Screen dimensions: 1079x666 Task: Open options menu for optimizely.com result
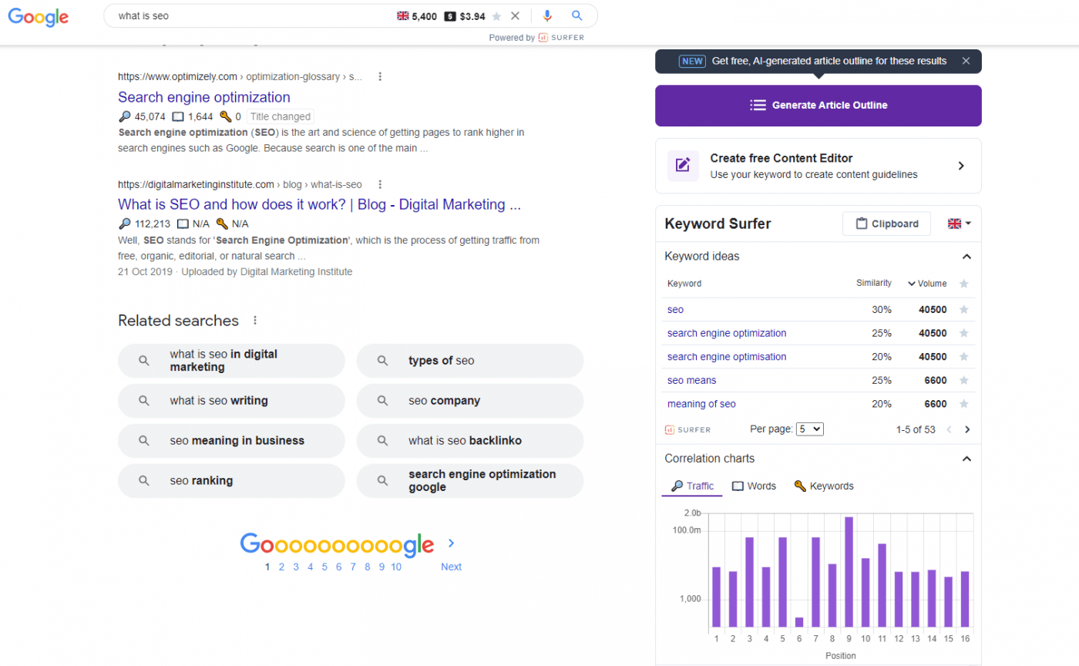[380, 76]
